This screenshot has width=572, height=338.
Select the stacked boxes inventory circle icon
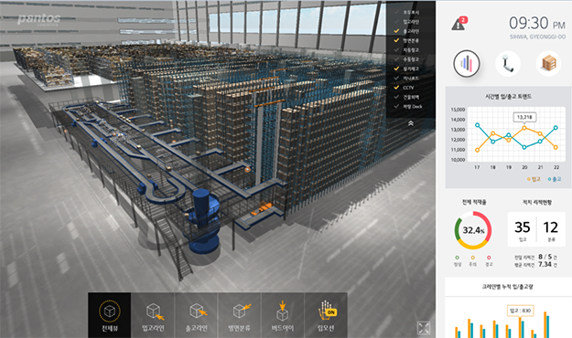[x=548, y=63]
